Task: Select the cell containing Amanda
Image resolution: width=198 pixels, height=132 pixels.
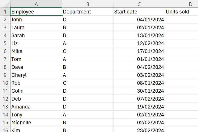Action: click(36, 107)
